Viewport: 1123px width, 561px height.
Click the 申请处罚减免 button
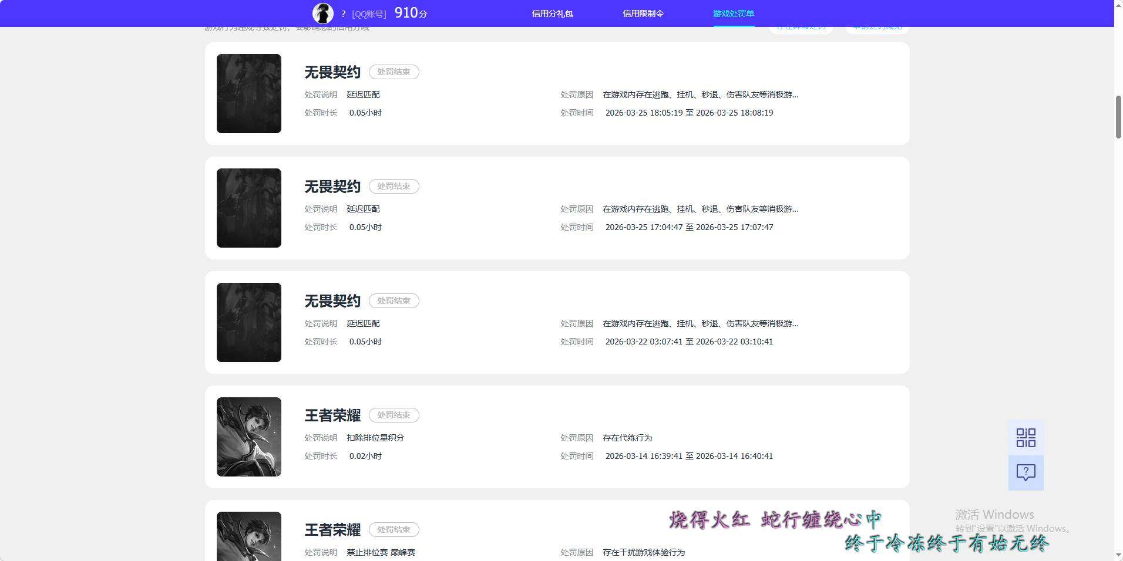(876, 26)
